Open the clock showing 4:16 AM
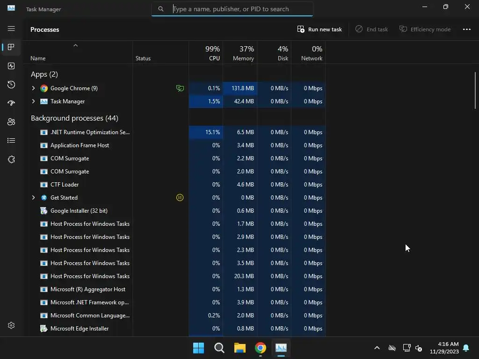This screenshot has height=359, width=479. coord(444,348)
